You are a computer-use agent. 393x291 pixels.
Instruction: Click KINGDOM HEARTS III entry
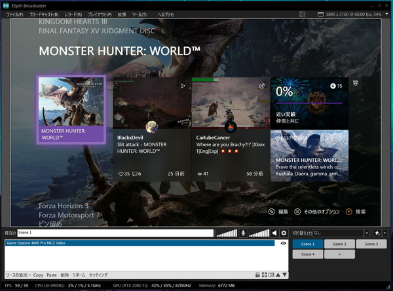(x=73, y=22)
